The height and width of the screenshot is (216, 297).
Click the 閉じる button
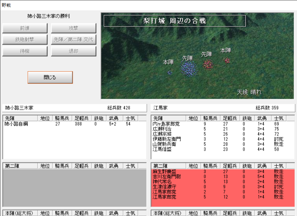pyautogui.click(x=50, y=77)
